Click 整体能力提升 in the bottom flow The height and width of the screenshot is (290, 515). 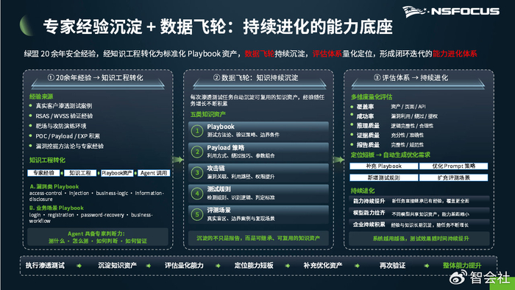[462, 266]
